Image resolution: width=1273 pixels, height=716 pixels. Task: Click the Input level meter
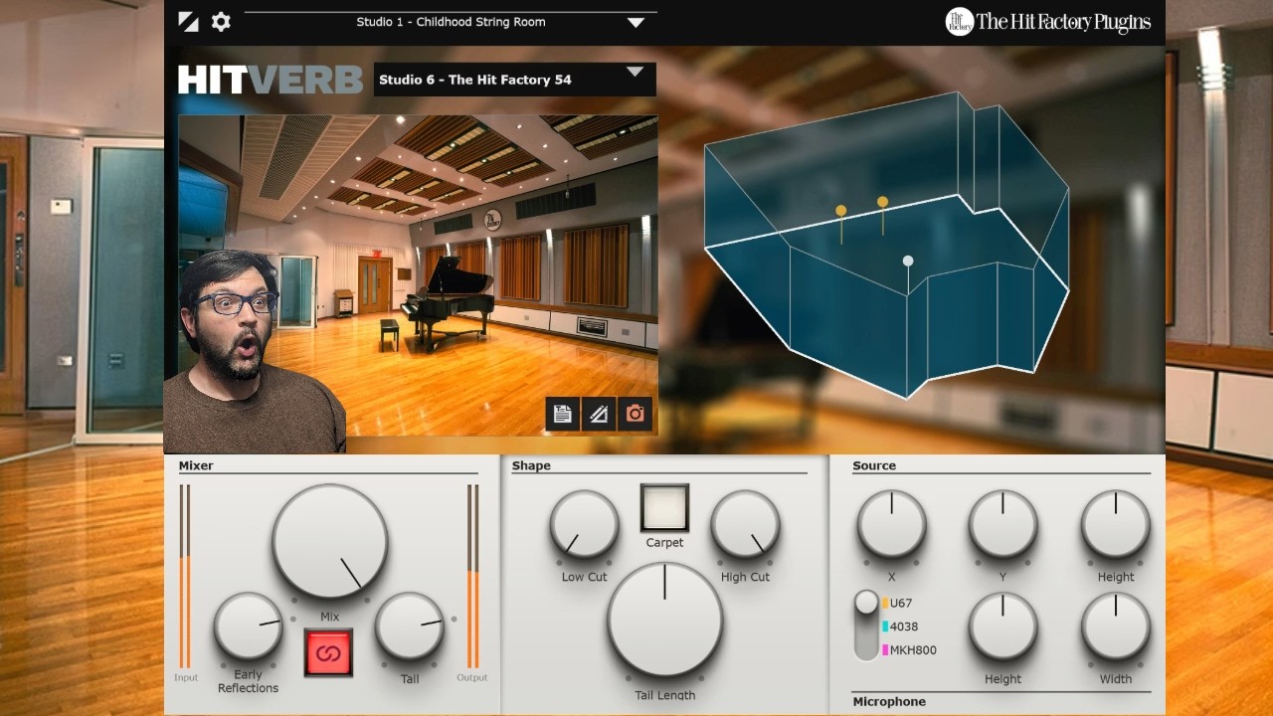[x=184, y=577]
